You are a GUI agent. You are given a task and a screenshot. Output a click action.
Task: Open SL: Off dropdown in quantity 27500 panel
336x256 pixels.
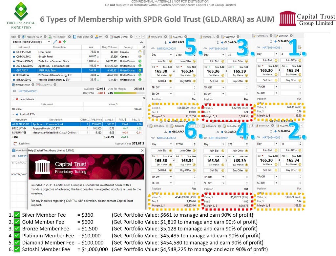[x=171, y=183]
